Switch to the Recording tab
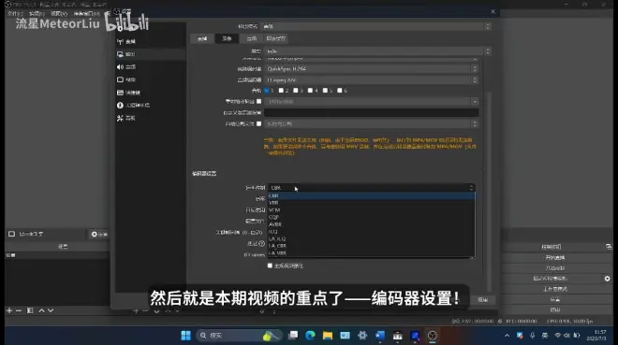The image size is (618, 345). coord(227,38)
